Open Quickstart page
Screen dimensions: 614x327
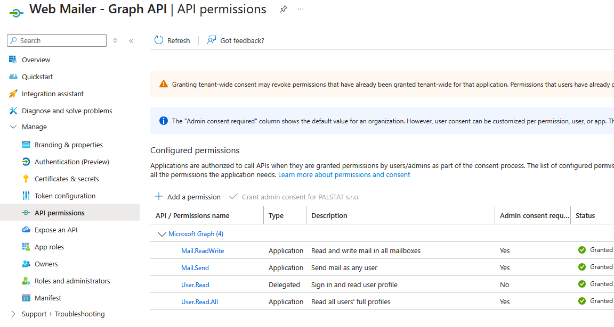(x=37, y=77)
